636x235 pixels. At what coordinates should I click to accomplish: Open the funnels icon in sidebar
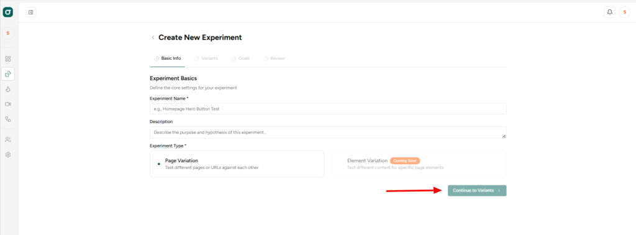coord(7,119)
